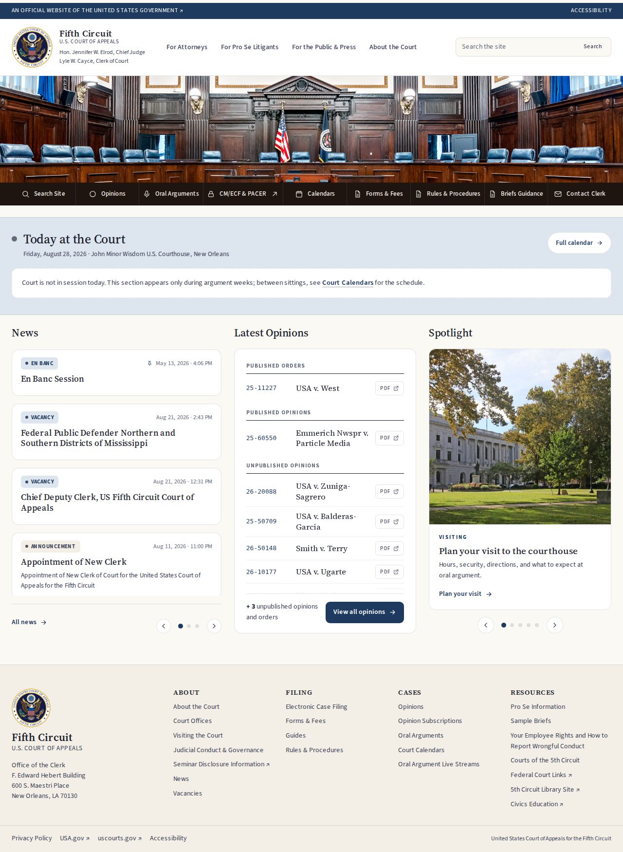Show previous Spotlight slide arrow
623x852 pixels.
486,625
